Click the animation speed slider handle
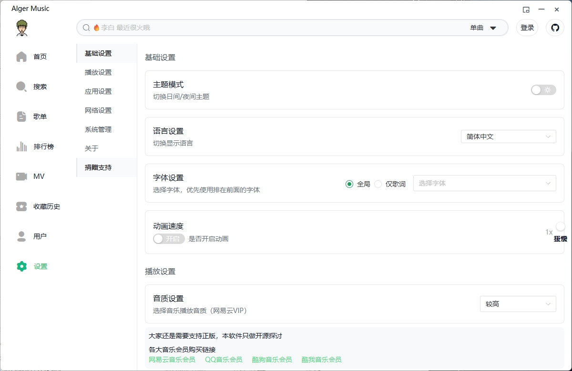Viewport: 572px width, 371px height. pos(560,227)
